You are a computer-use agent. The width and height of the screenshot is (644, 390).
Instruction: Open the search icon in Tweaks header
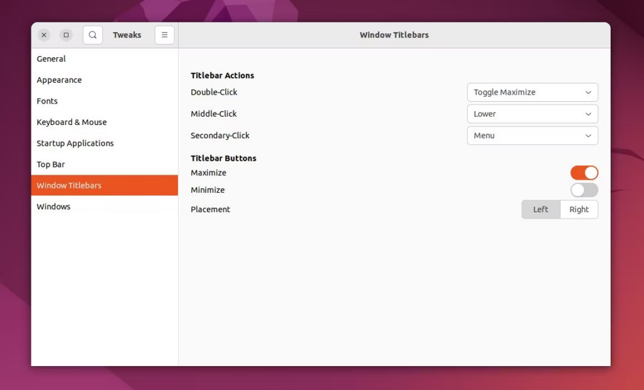pos(93,35)
